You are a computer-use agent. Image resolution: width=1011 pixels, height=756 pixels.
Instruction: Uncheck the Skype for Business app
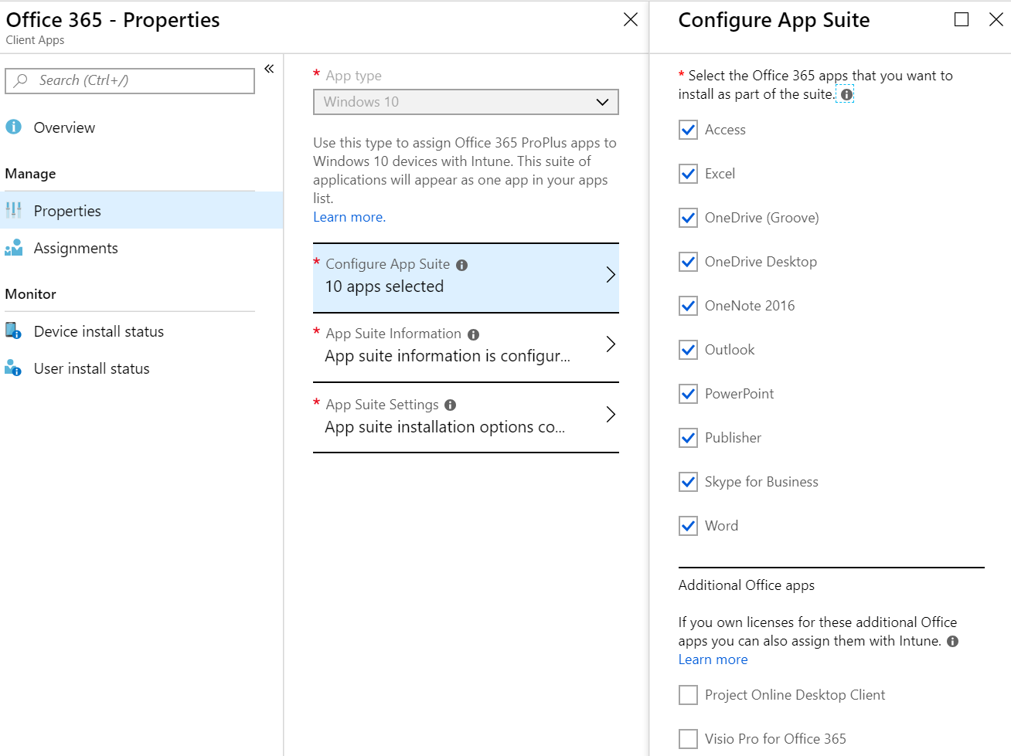pyautogui.click(x=688, y=481)
